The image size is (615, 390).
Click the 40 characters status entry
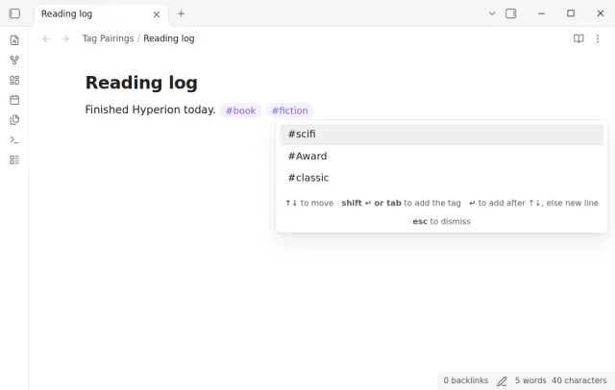(578, 380)
